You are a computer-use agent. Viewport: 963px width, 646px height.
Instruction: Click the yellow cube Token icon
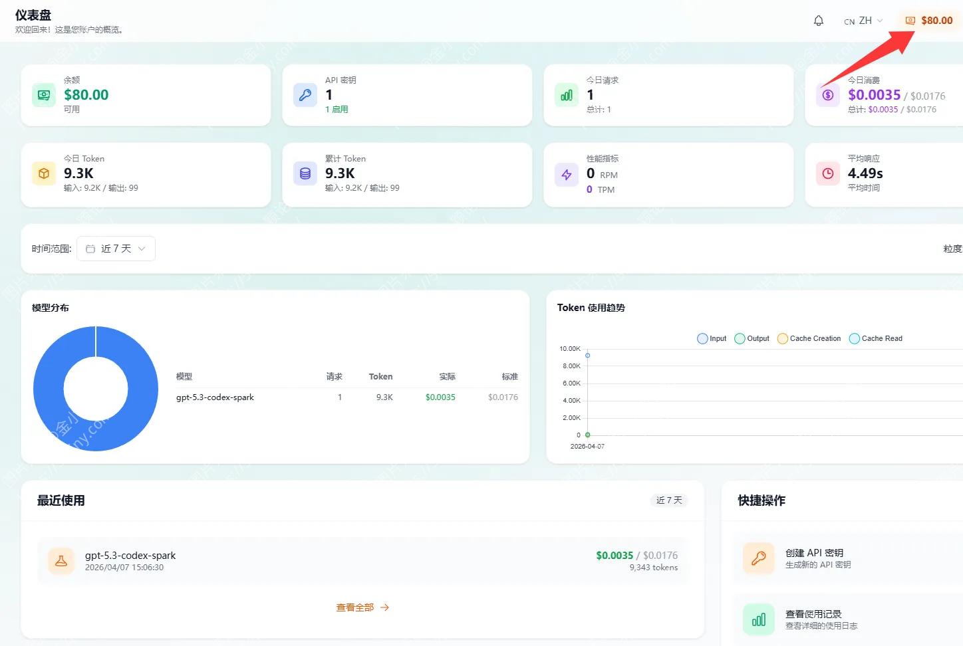point(44,173)
